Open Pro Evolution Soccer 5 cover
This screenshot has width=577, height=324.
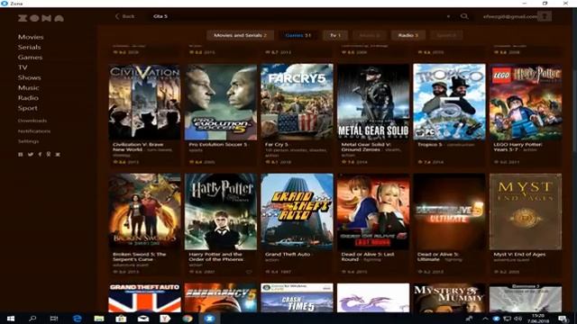point(221,102)
